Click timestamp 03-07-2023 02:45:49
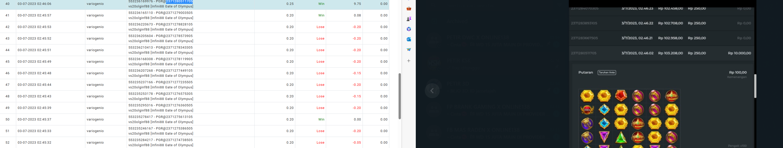 point(35,62)
